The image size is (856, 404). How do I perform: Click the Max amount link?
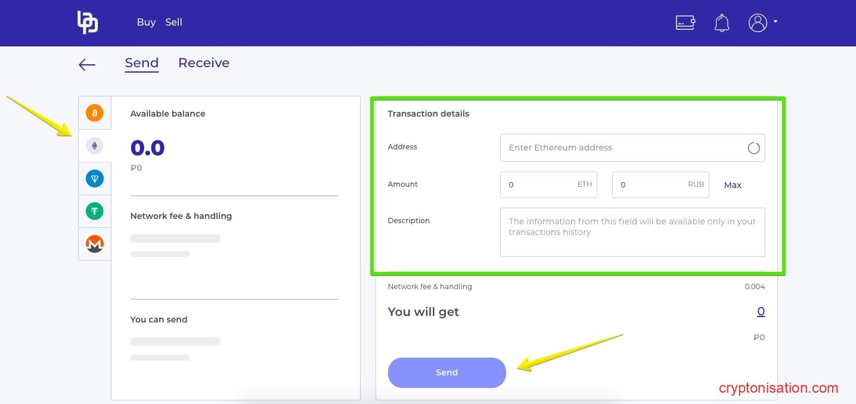(x=733, y=185)
